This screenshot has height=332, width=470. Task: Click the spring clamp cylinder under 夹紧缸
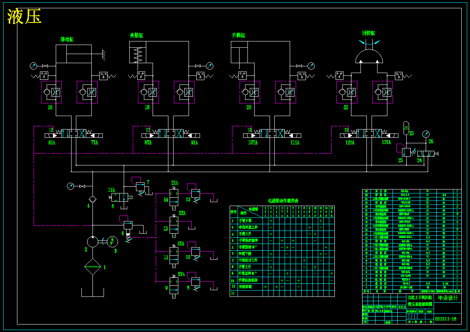click(138, 52)
